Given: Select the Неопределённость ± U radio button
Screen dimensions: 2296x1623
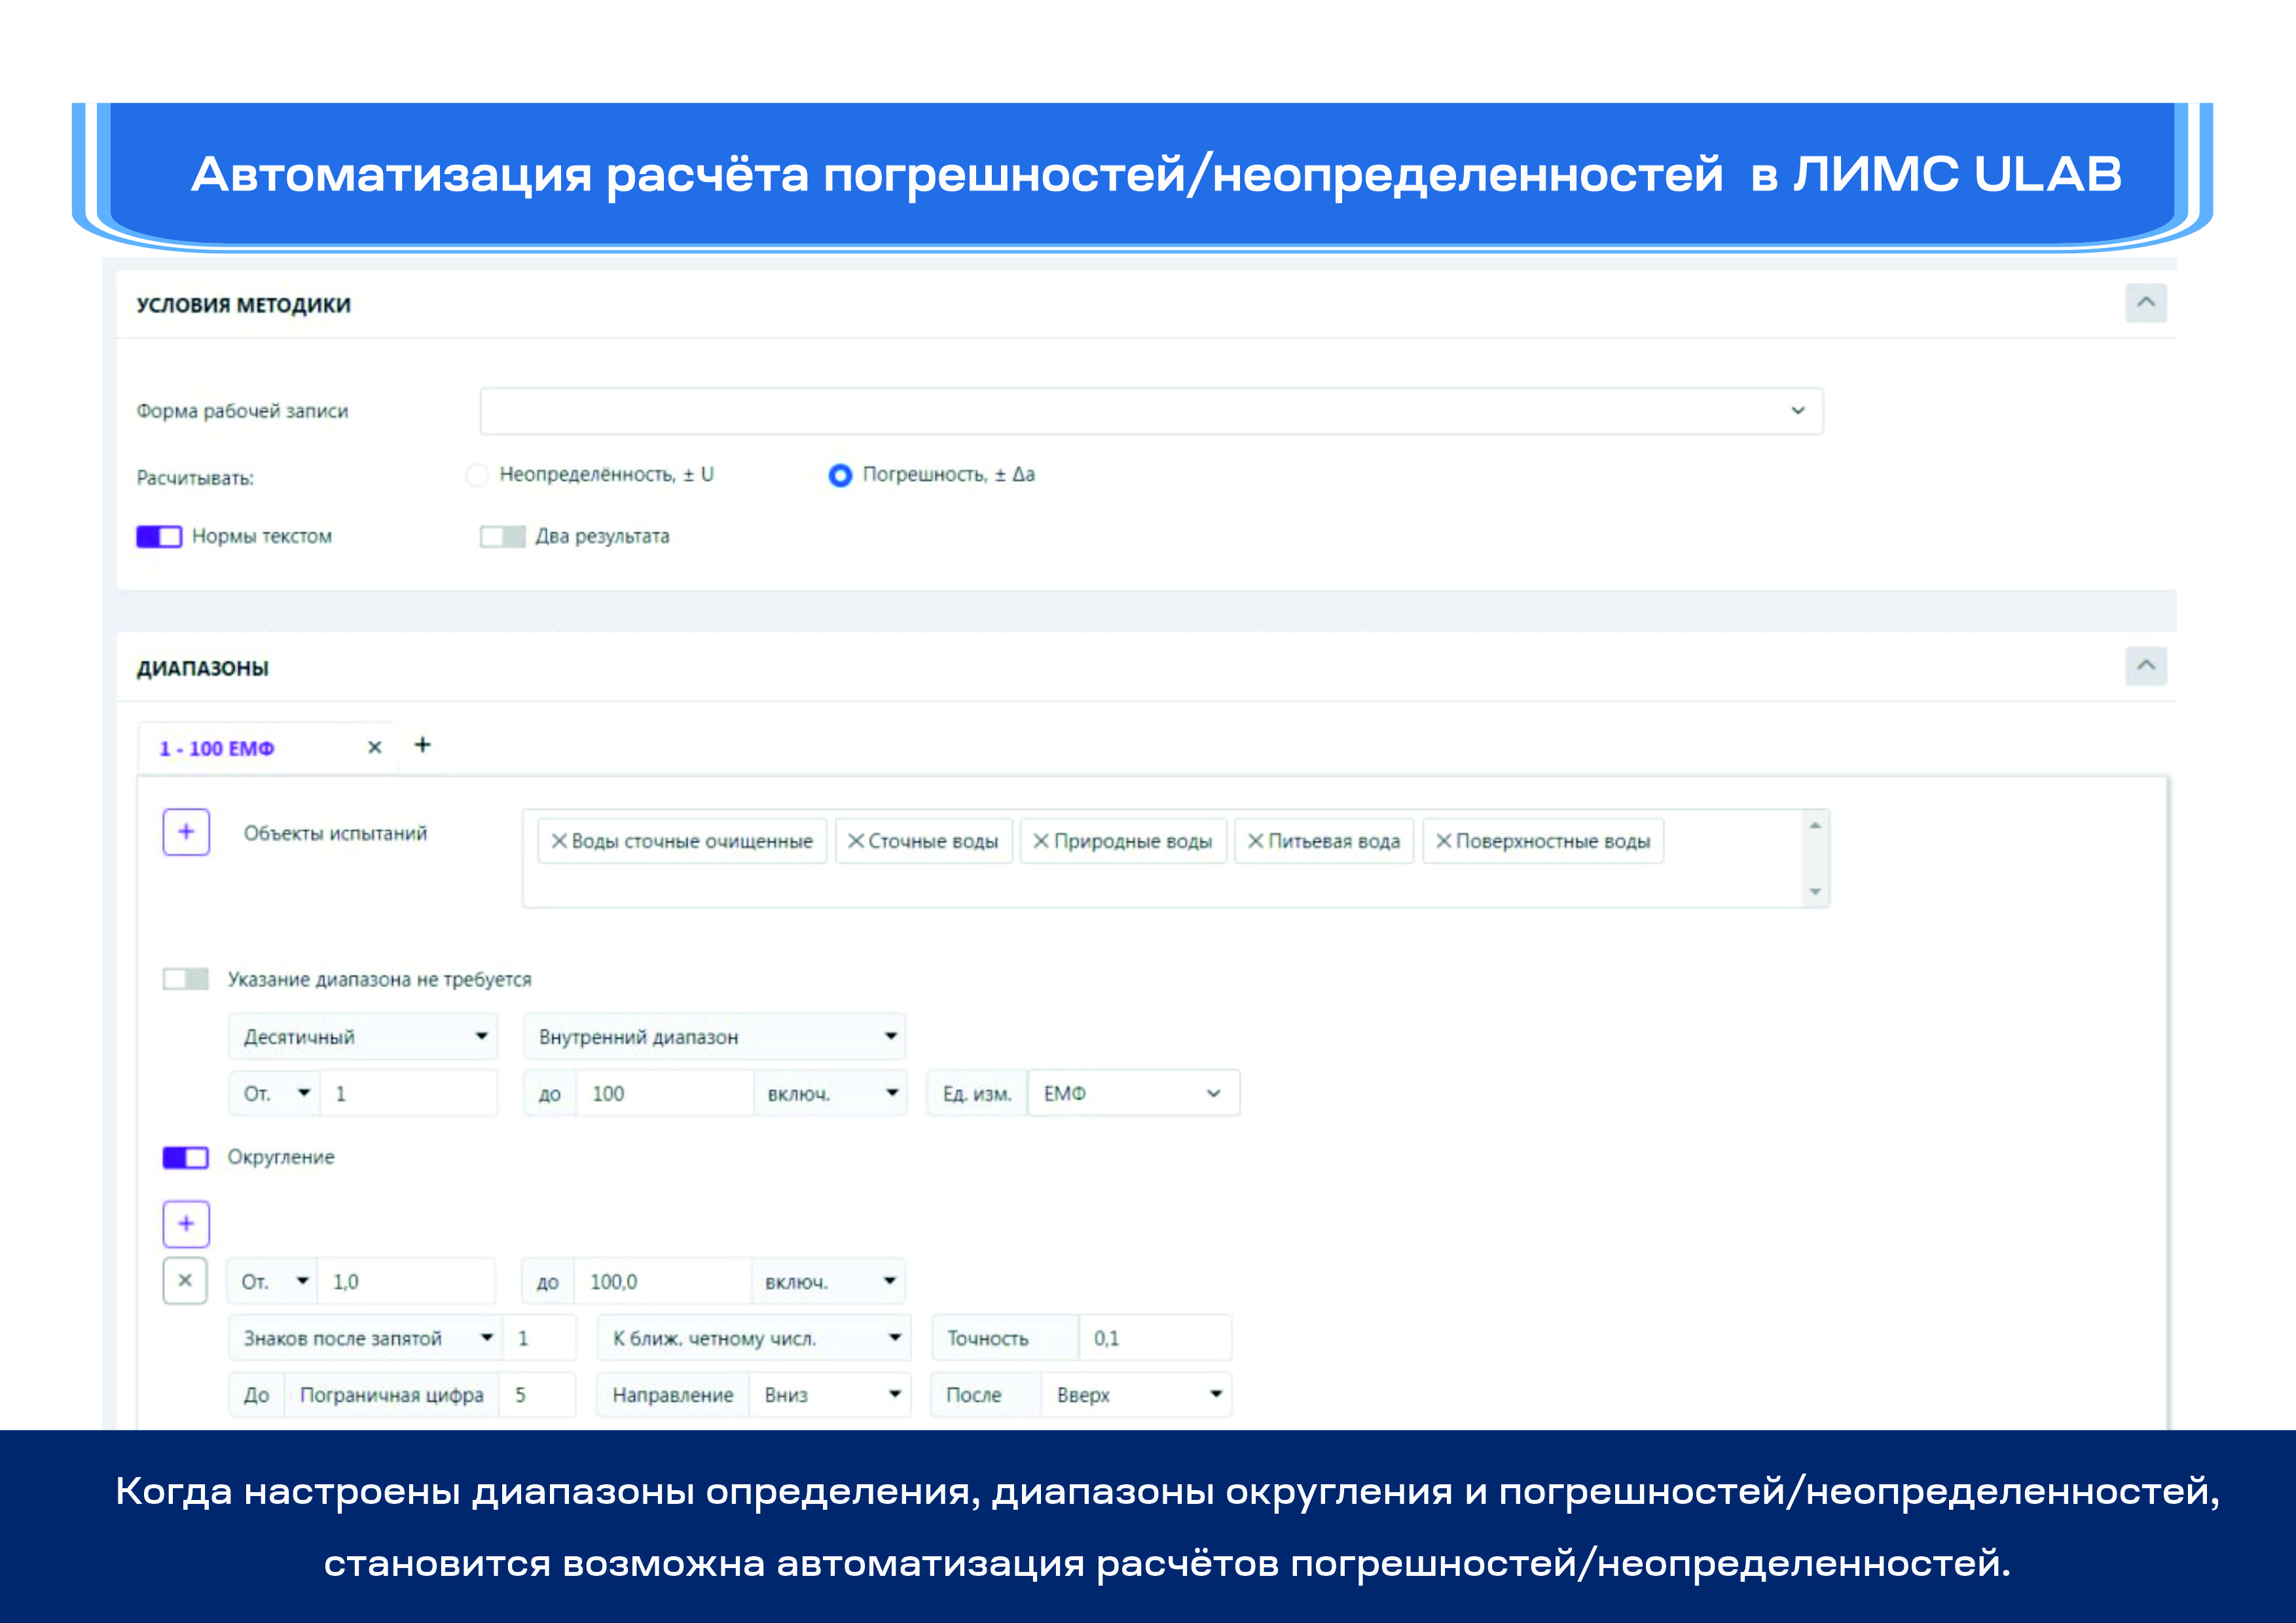Looking at the screenshot, I should 477,474.
